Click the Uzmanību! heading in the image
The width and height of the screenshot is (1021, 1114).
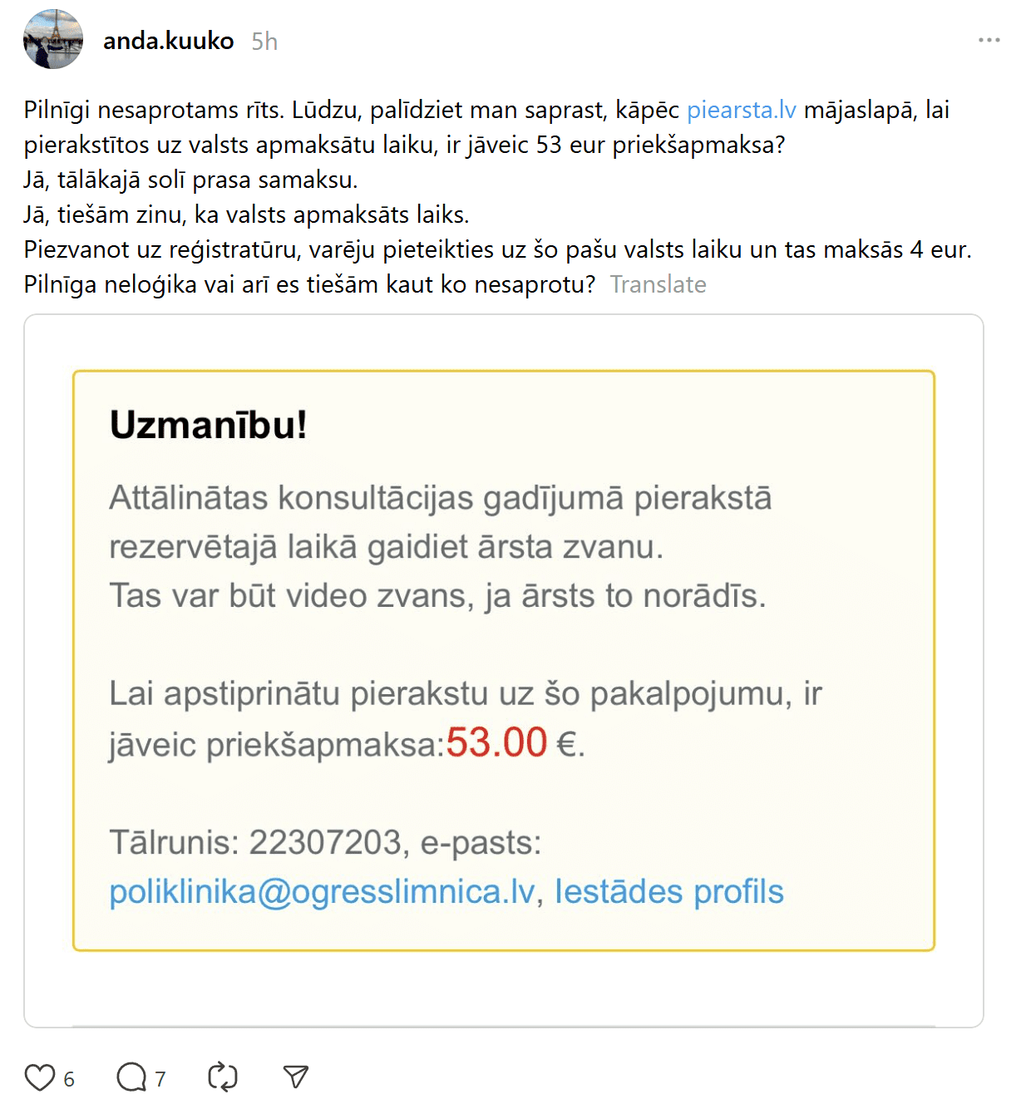[208, 425]
